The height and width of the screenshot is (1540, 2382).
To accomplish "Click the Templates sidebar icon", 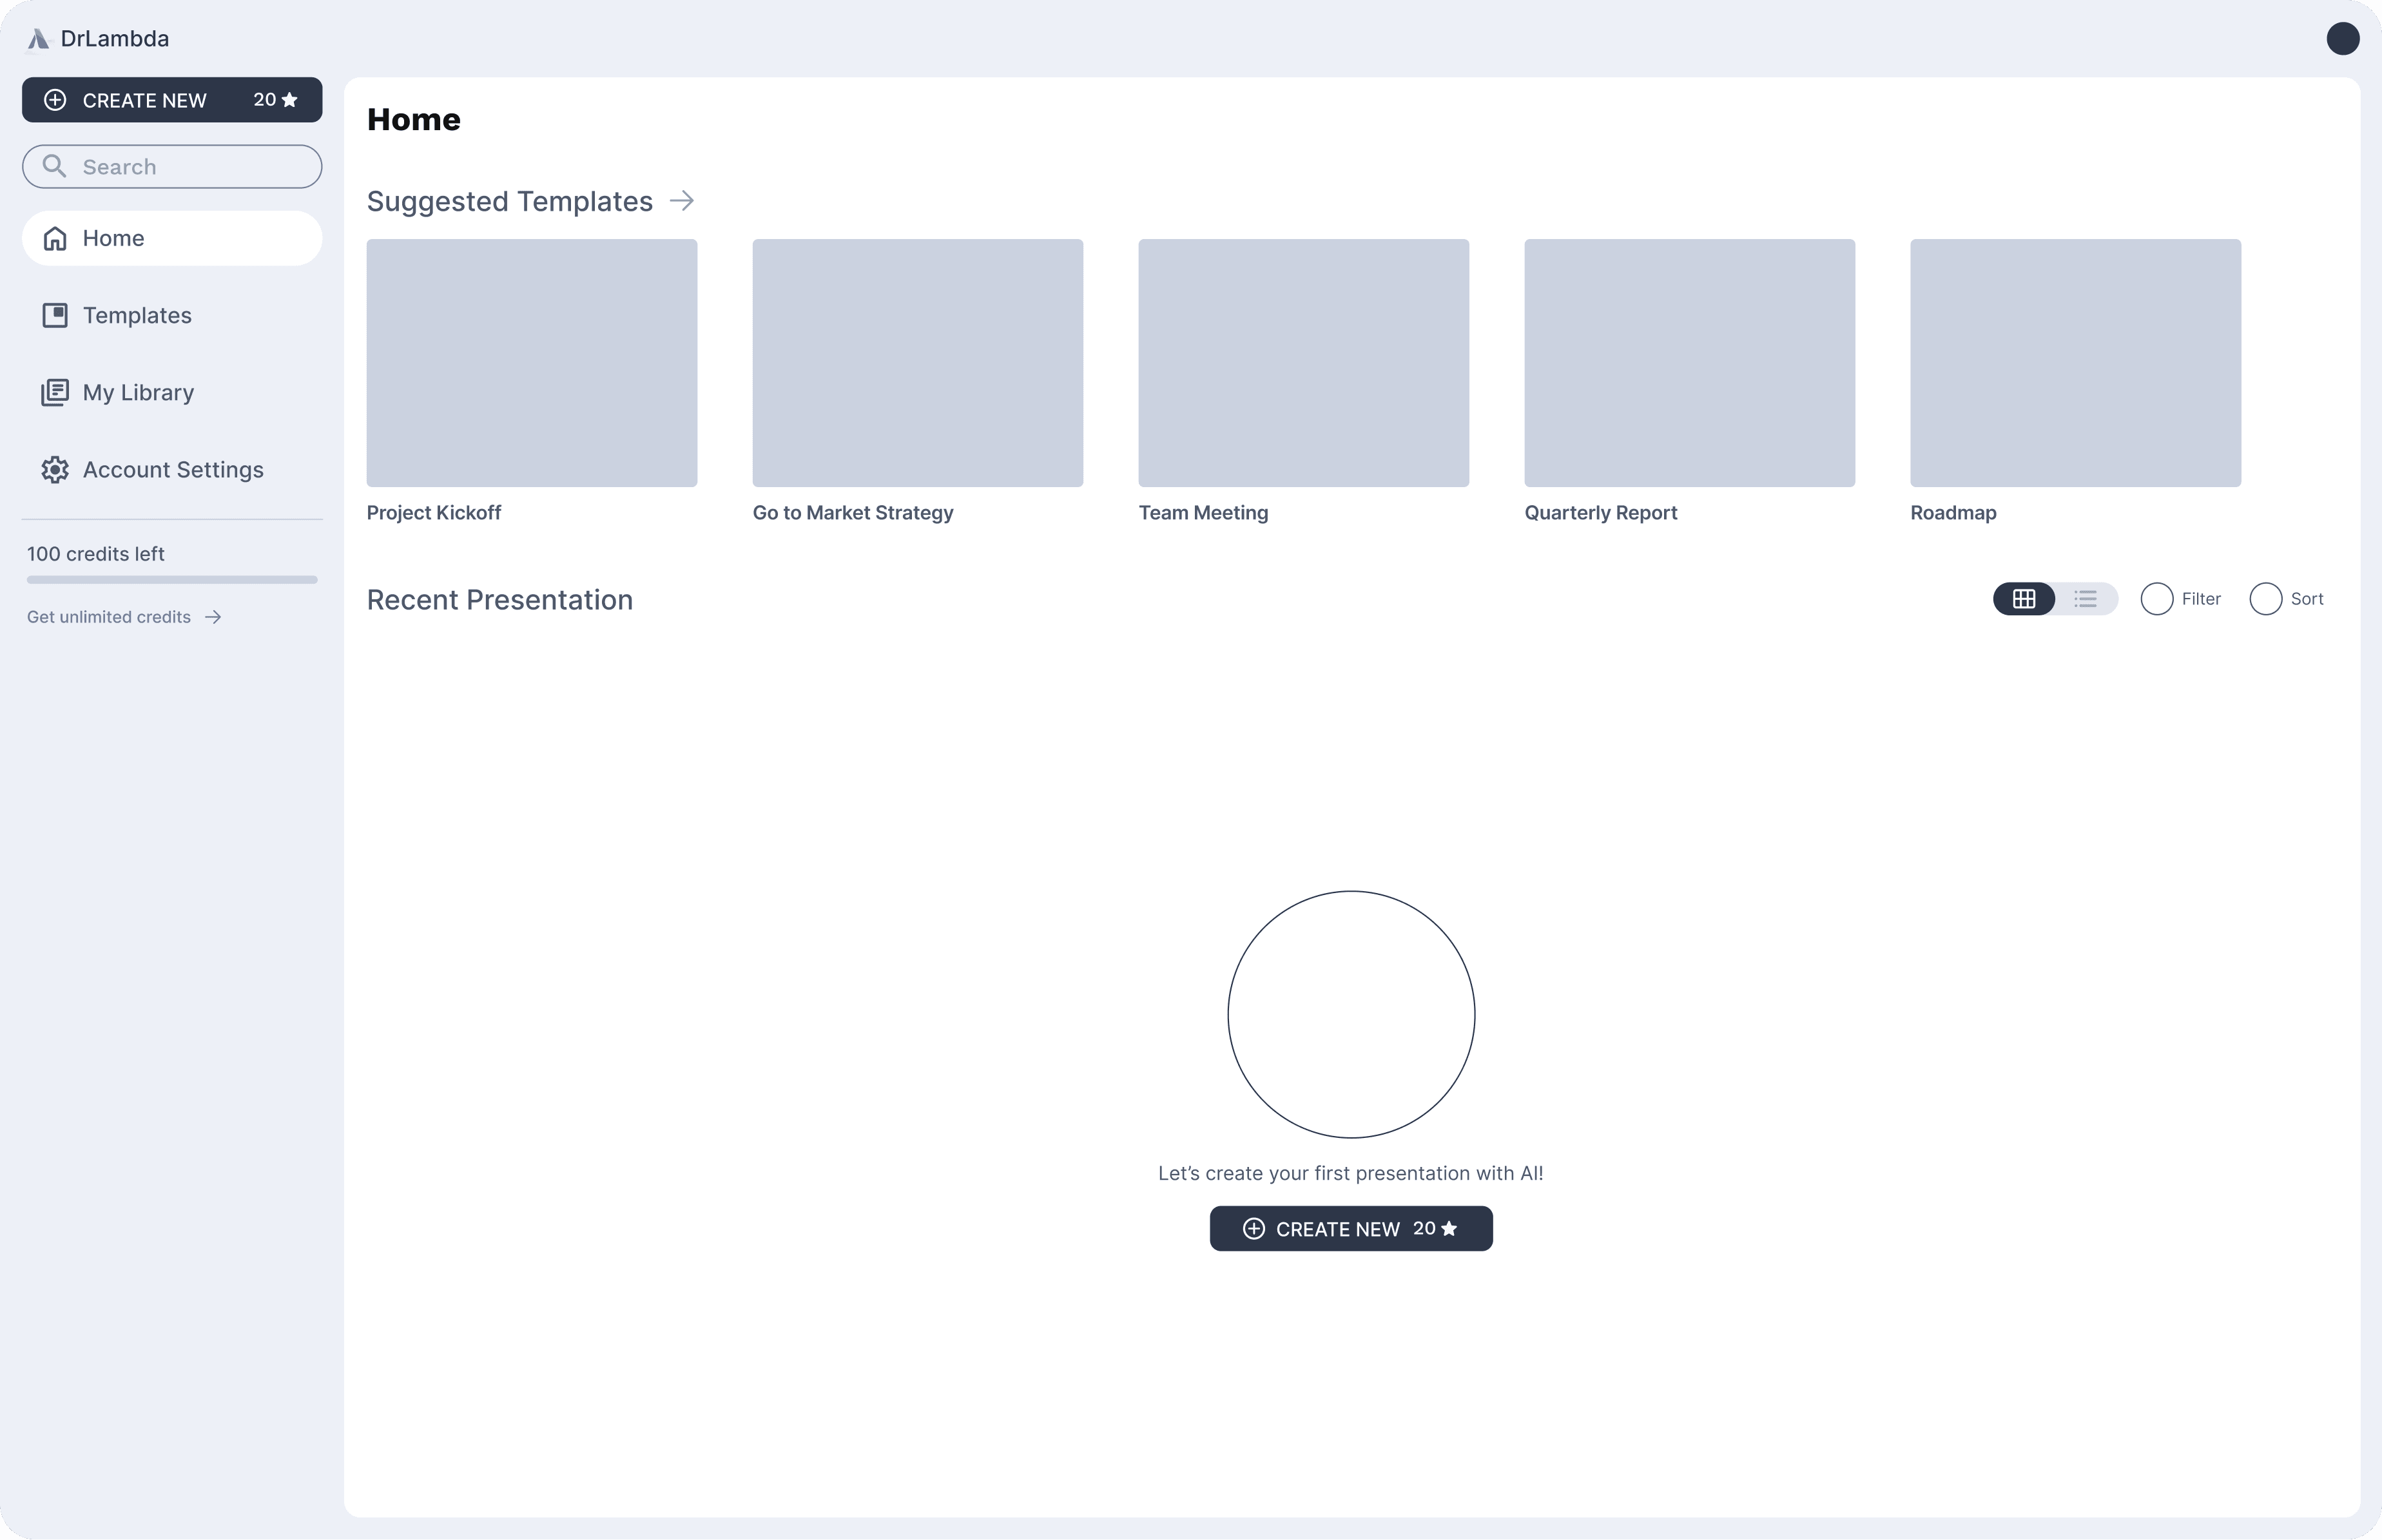I will (55, 316).
